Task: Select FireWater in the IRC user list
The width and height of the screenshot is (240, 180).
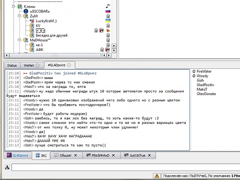Action: (x=204, y=72)
